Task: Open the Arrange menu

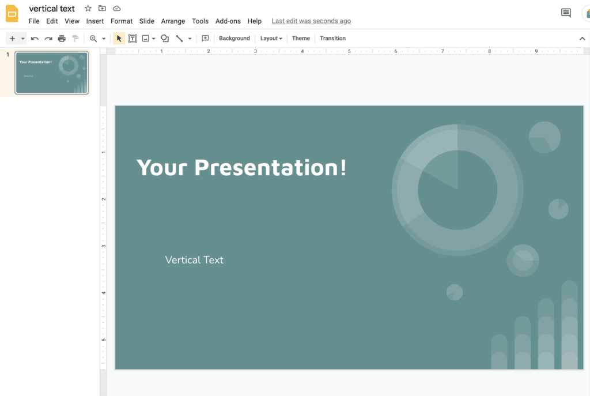Action: pyautogui.click(x=173, y=21)
